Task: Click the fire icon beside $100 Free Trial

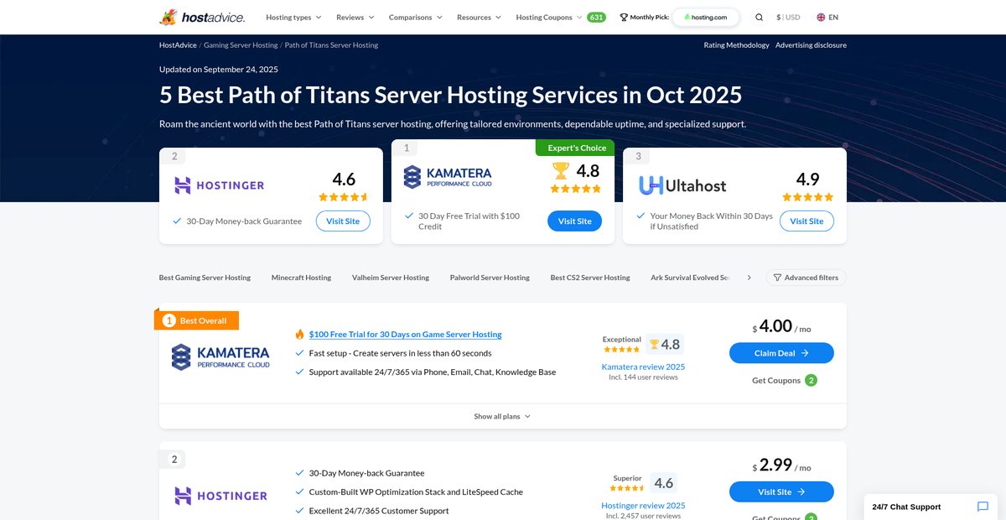Action: point(299,334)
